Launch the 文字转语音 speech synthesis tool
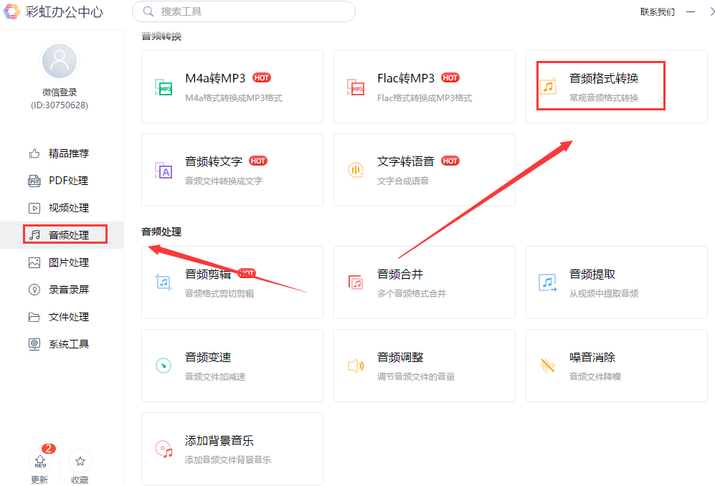This screenshot has height=486, width=715. coord(424,170)
